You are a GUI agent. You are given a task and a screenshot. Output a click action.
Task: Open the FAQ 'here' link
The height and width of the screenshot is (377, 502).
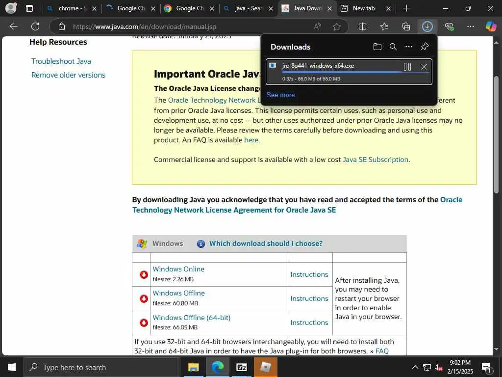click(251, 140)
